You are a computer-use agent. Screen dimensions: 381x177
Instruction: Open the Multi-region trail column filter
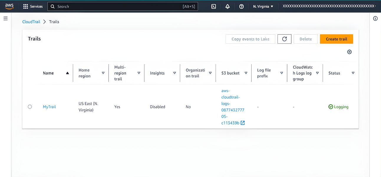coord(138,73)
